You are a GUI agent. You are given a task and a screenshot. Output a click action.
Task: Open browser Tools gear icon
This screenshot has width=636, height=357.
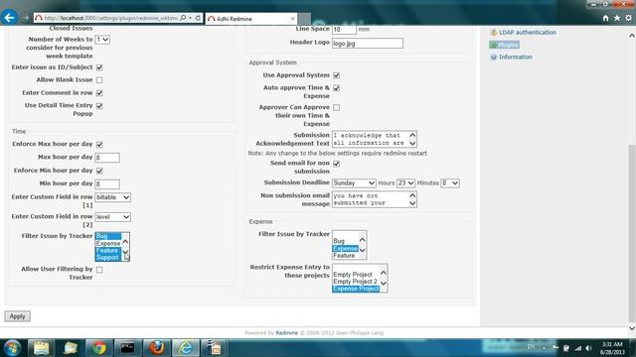[628, 18]
